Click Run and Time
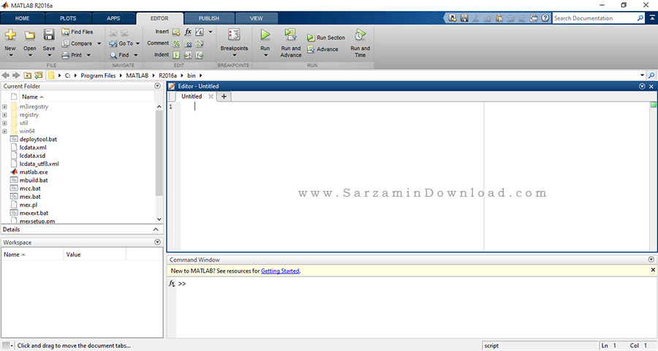This screenshot has height=351, width=658. coord(360,42)
